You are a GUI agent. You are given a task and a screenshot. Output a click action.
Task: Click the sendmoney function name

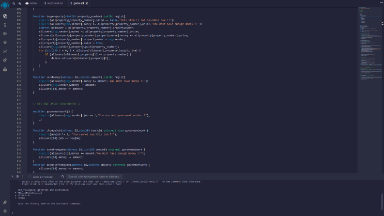(x=54, y=77)
